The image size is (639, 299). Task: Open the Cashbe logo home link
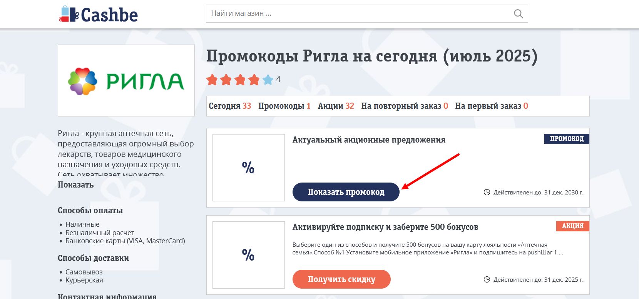(99, 15)
